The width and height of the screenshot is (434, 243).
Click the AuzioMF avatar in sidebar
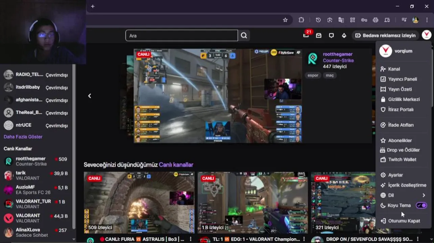click(x=8, y=190)
